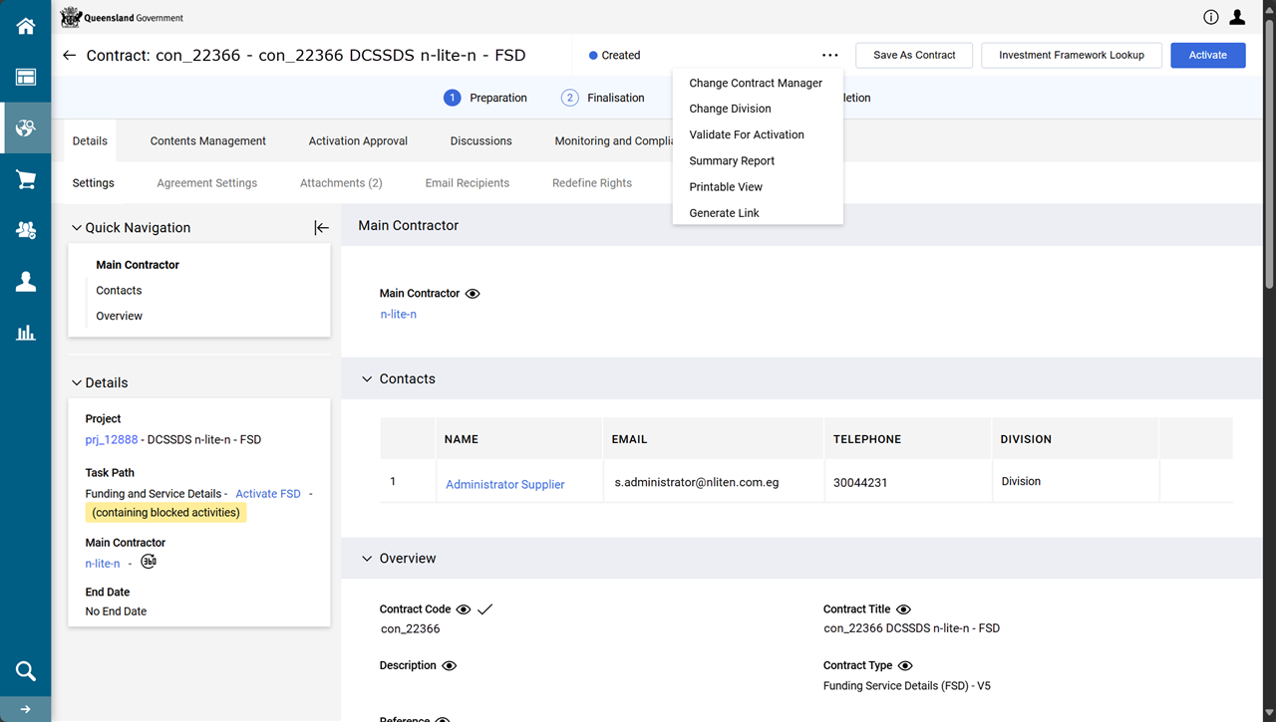Collapse the Contacts section
Viewport: 1276px width, 722px height.
367,379
